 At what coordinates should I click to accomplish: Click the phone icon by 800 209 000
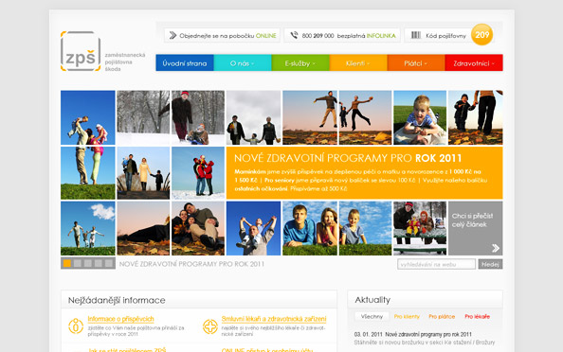[x=294, y=35]
